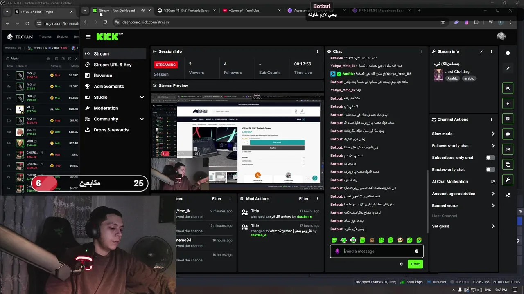This screenshot has width=524, height=294.
Task: Open Mod Actions Filter
Action: [304, 199]
